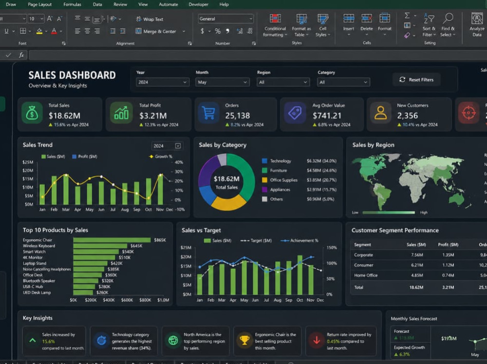487x364 pixels.
Task: Apply Percent Style
Action: coord(218,31)
